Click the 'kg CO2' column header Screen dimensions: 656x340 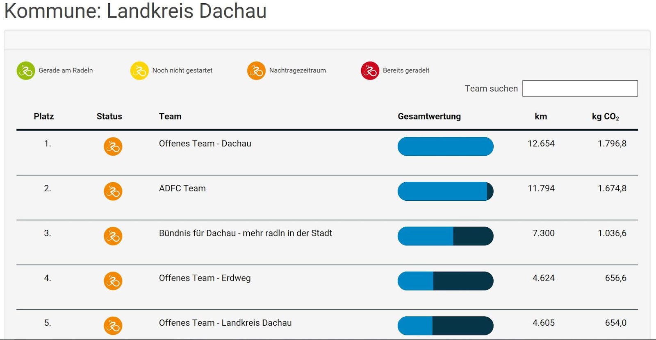[605, 117]
